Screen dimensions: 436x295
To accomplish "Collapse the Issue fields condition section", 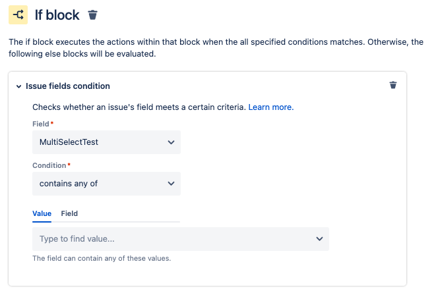I will click(19, 86).
